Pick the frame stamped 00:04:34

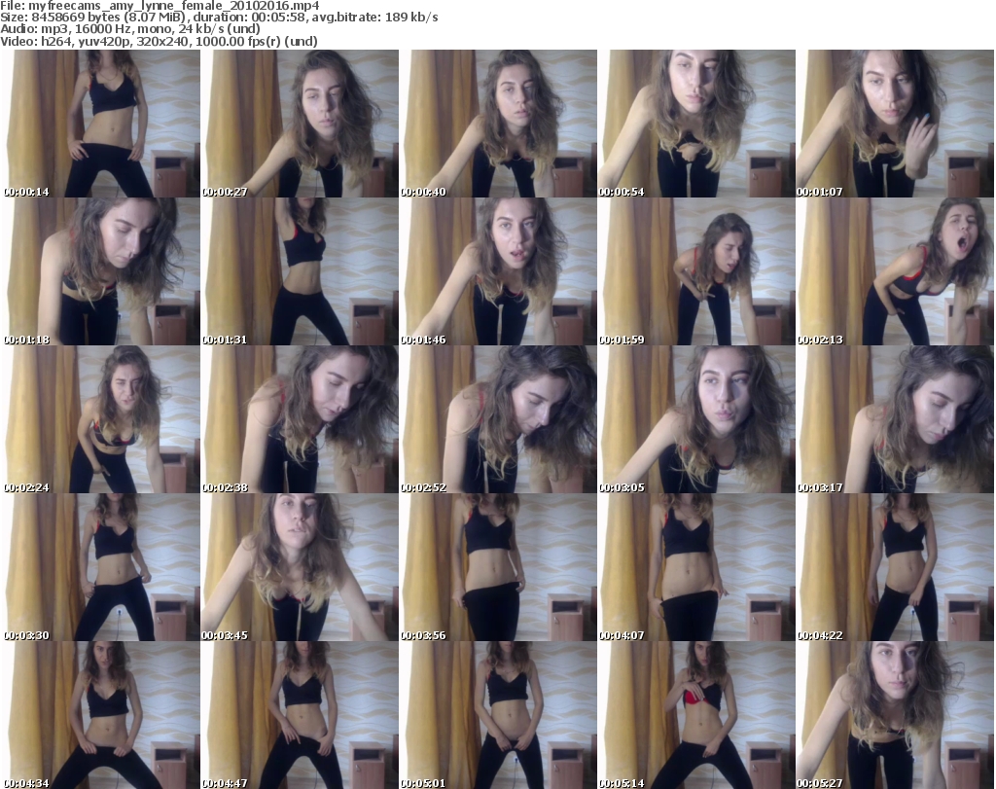tap(101, 715)
